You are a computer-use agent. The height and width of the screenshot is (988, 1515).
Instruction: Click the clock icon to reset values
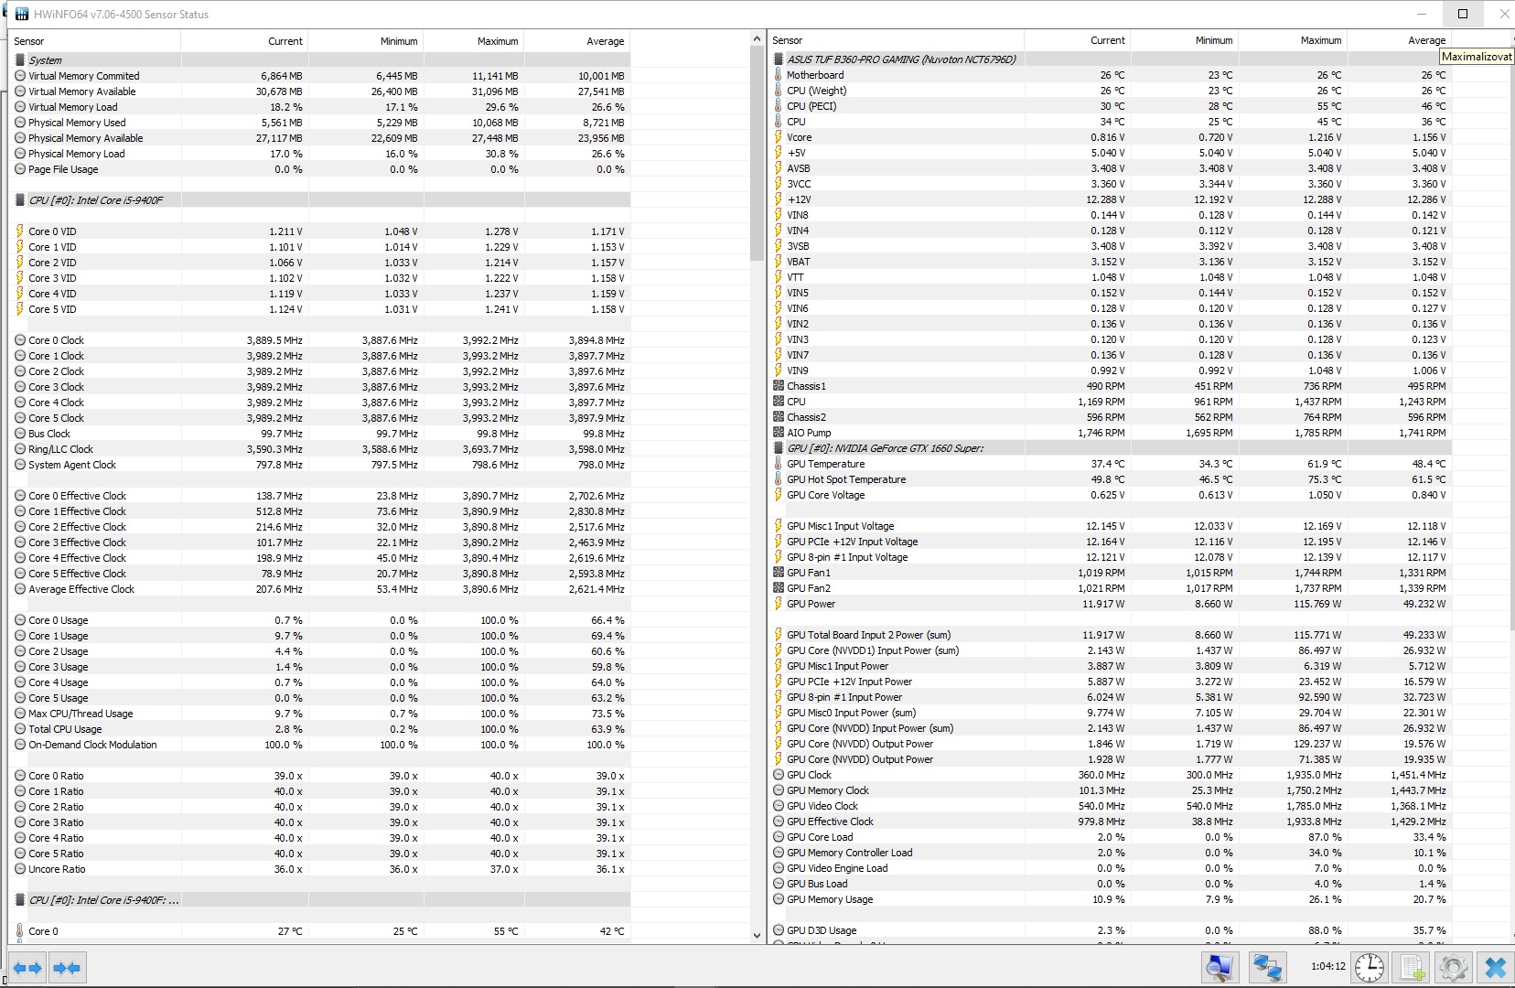(1370, 967)
